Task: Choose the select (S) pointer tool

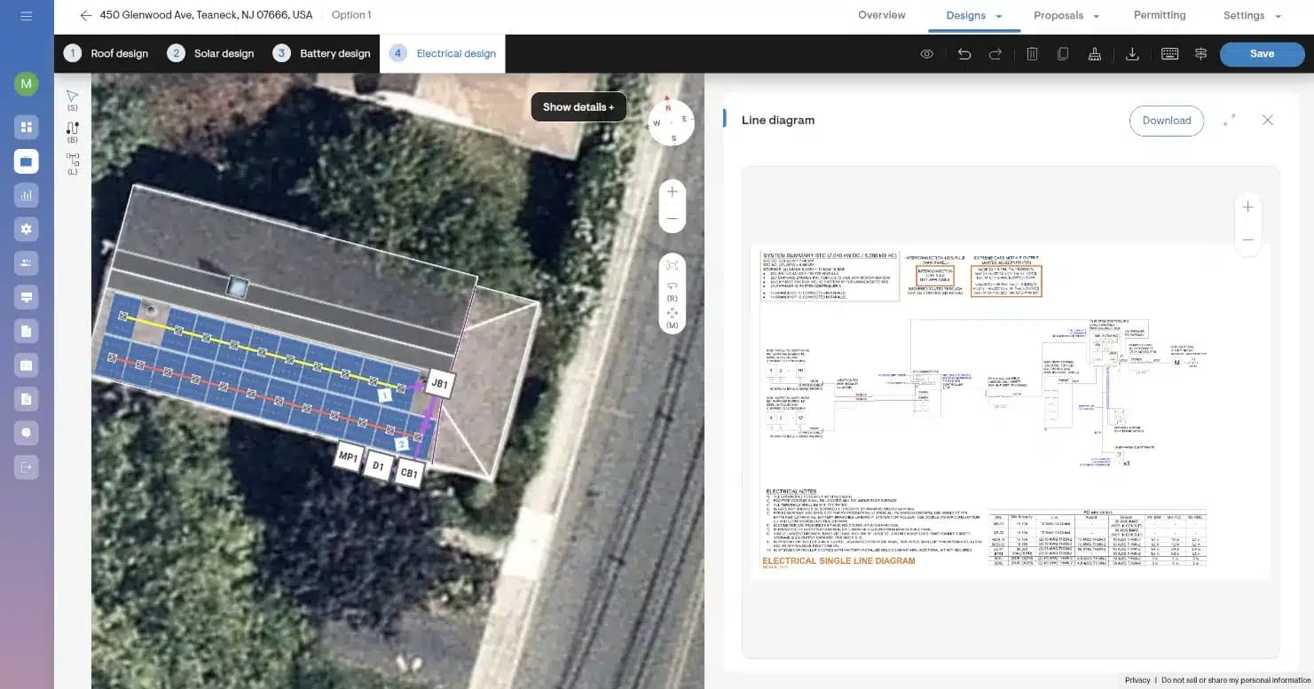Action: (x=73, y=98)
